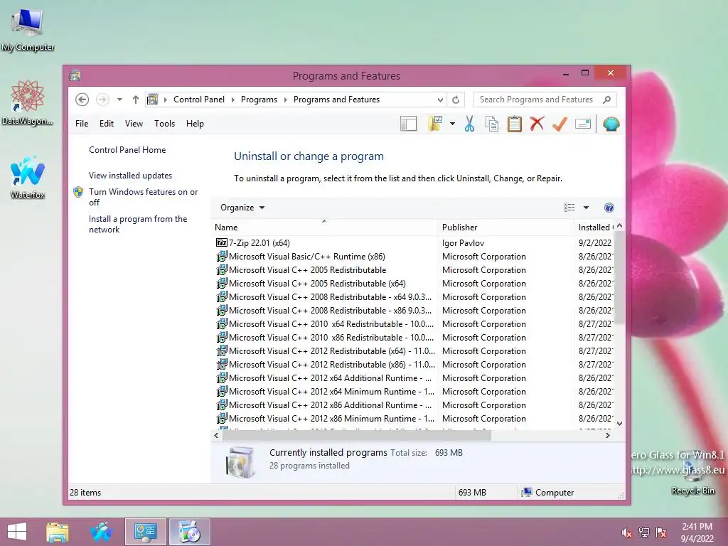Open the File menu
The image size is (728, 546).
(x=82, y=124)
